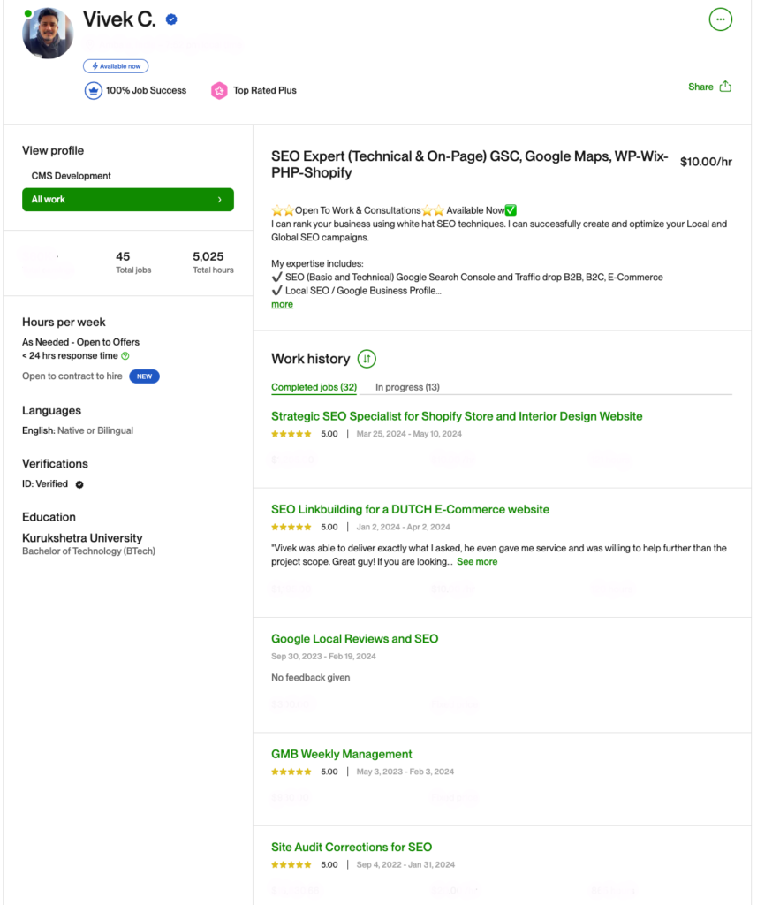Image resolution: width=757 pixels, height=905 pixels.
Task: Click the NEW contract to hire badge
Action: point(144,376)
